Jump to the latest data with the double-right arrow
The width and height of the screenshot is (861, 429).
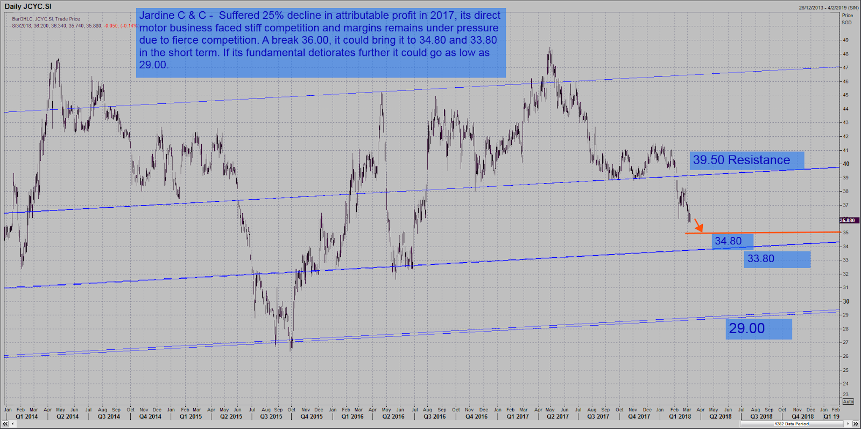pyautogui.click(x=856, y=424)
